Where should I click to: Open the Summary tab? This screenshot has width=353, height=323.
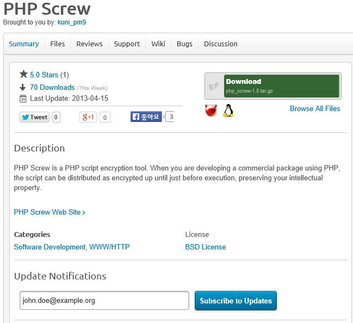click(23, 44)
